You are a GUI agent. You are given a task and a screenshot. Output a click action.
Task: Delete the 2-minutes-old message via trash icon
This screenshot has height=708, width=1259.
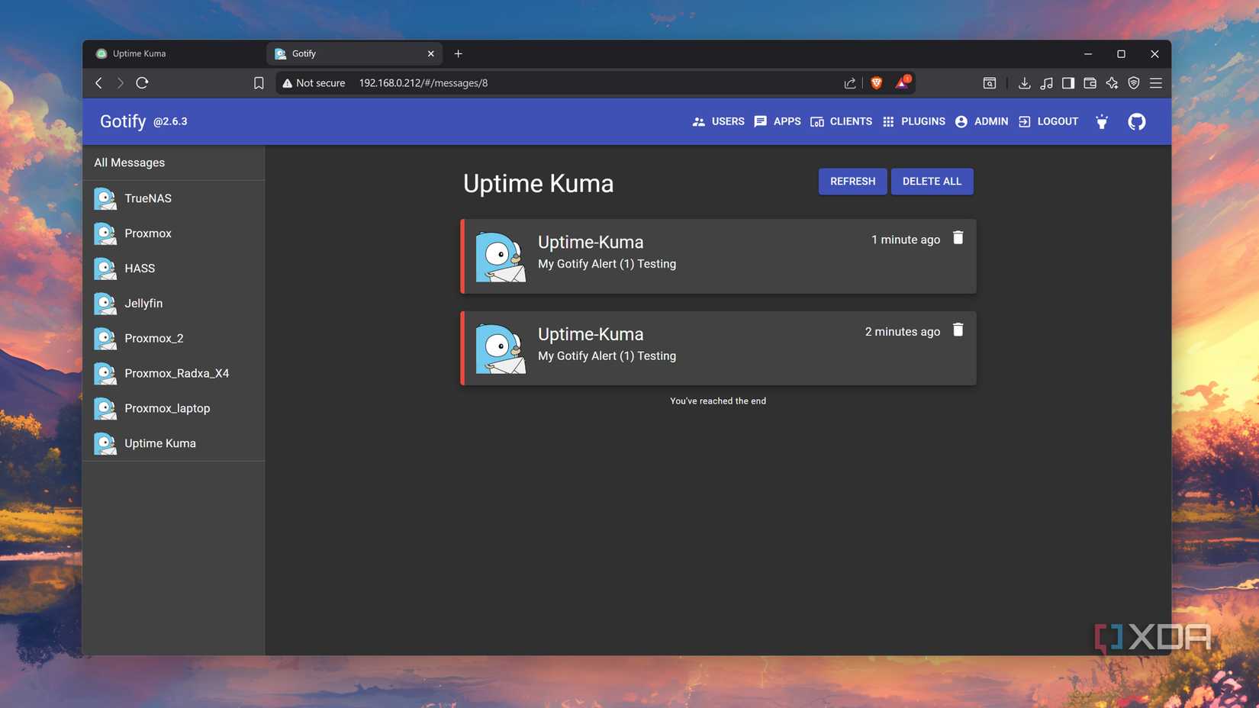(958, 330)
